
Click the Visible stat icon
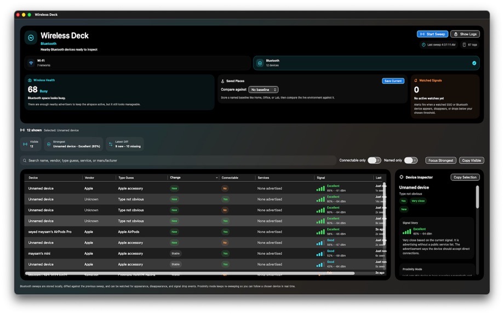(25, 144)
